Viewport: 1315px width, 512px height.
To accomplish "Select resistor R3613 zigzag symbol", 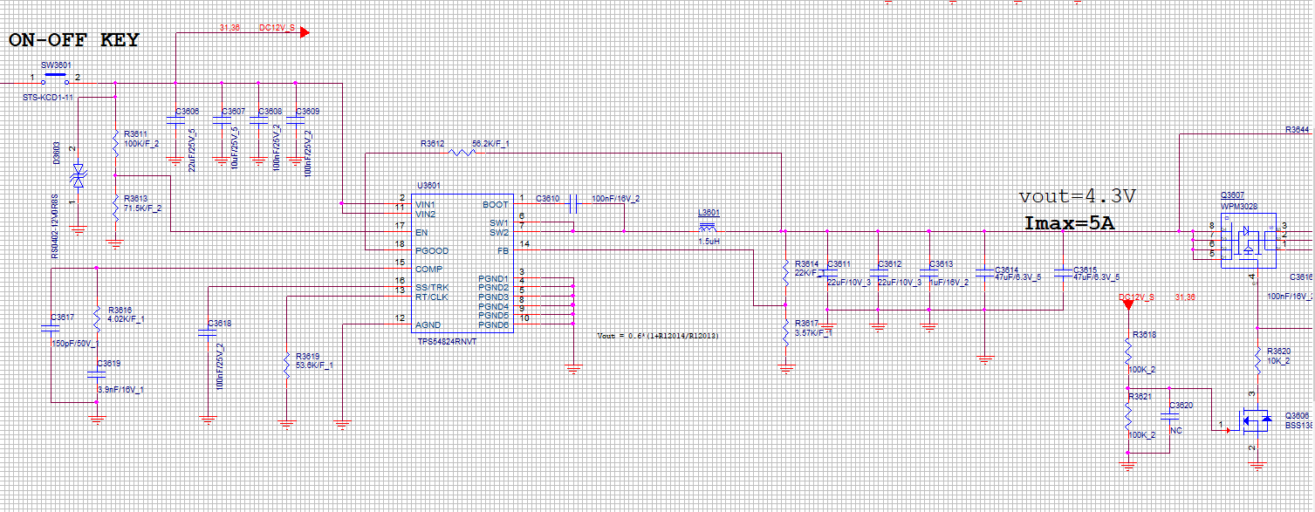I will point(115,208).
